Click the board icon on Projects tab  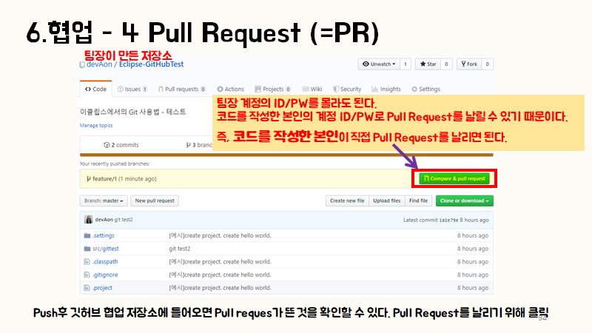258,89
